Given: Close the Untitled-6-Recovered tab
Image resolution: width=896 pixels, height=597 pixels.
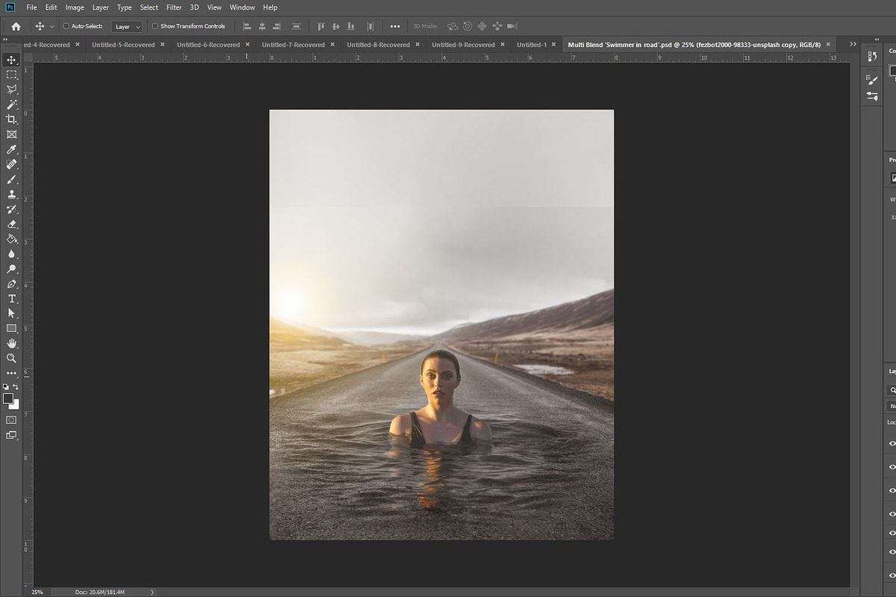Looking at the screenshot, I should [248, 44].
